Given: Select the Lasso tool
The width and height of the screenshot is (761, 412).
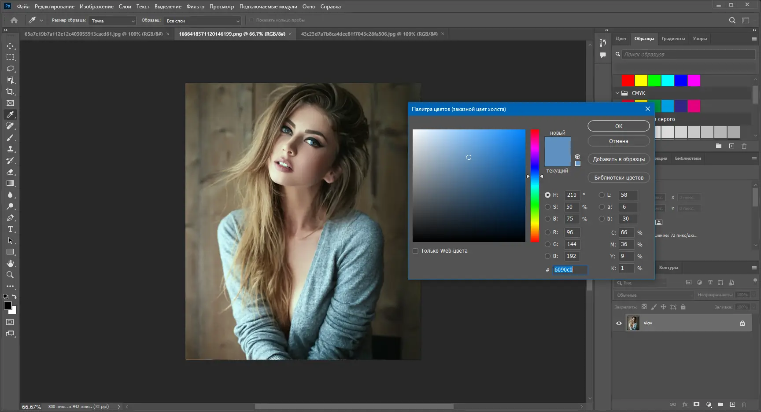Looking at the screenshot, I should (x=10, y=69).
